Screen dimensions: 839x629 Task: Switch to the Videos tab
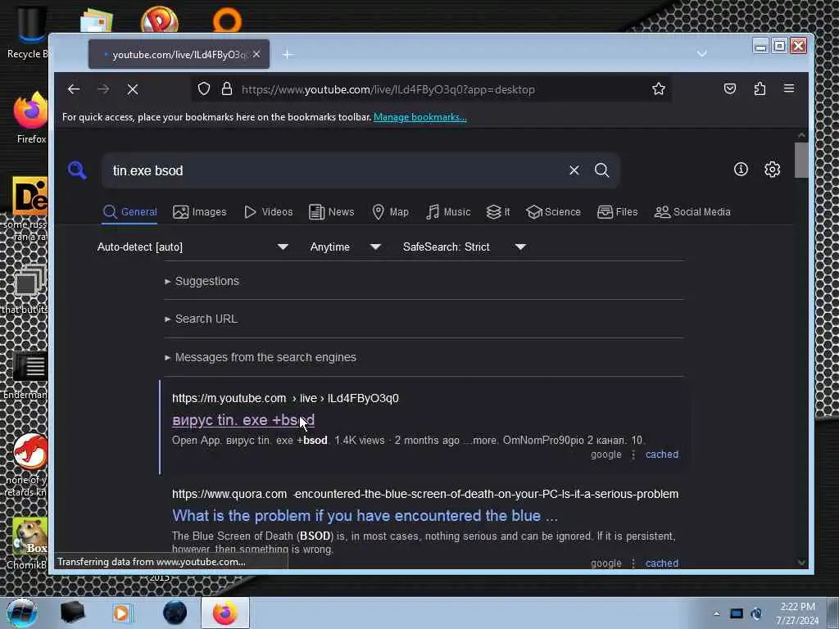click(x=268, y=212)
